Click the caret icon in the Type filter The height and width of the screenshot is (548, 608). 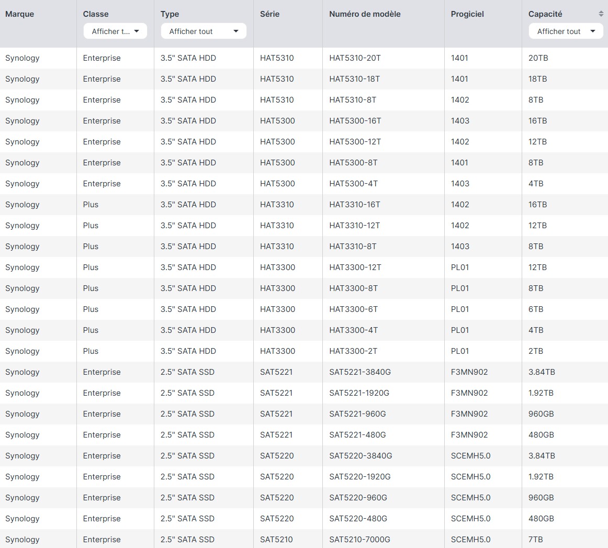click(236, 31)
